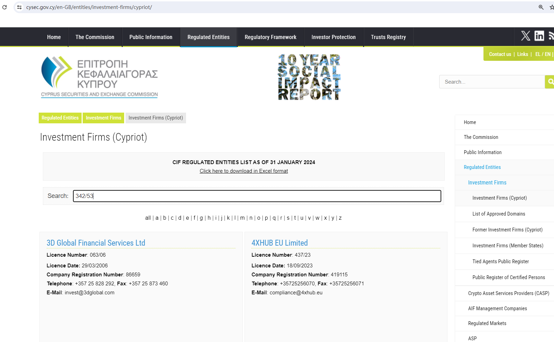Filter firms by the letter m
The height and width of the screenshot is (342, 554).
point(242,218)
